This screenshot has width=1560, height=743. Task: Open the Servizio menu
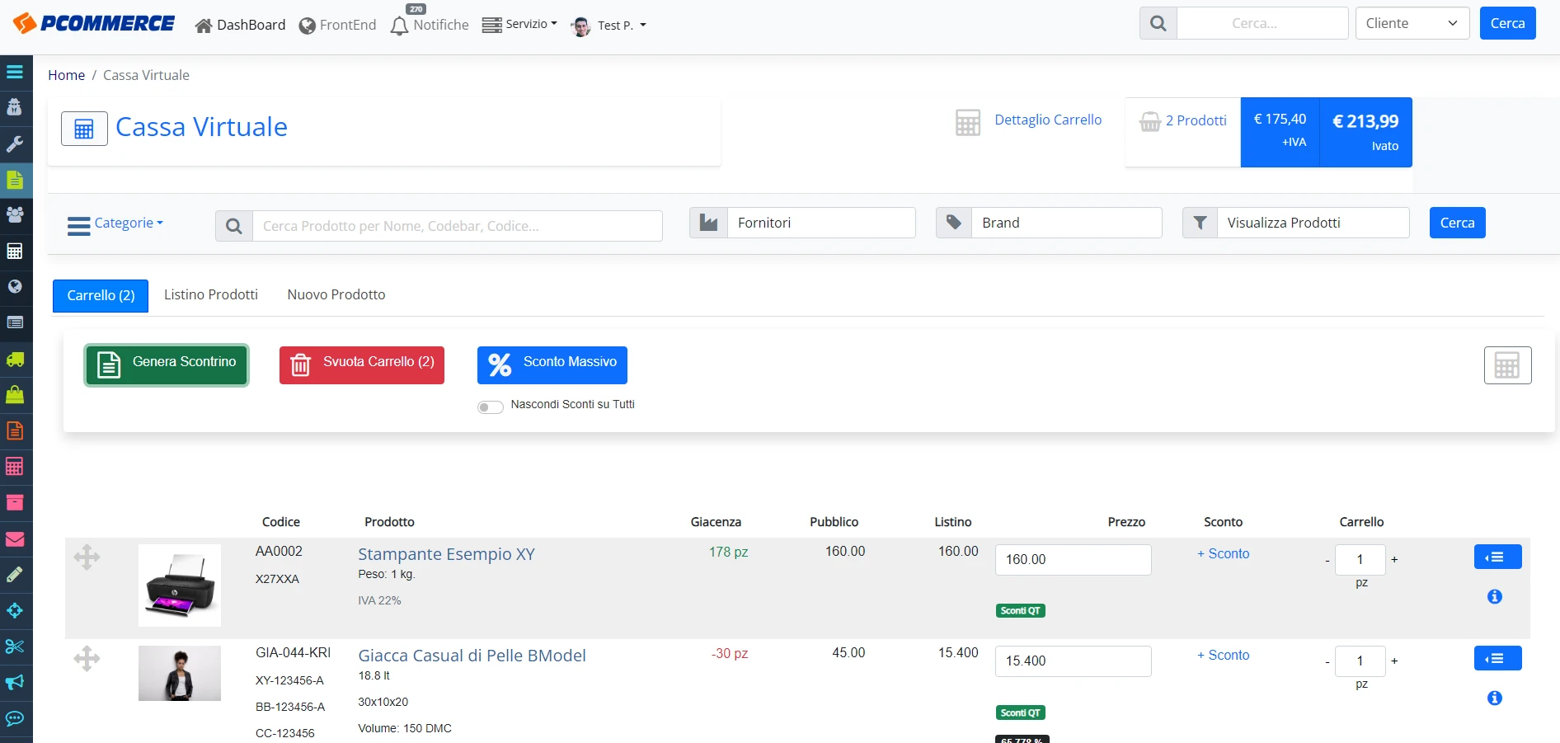tap(520, 25)
